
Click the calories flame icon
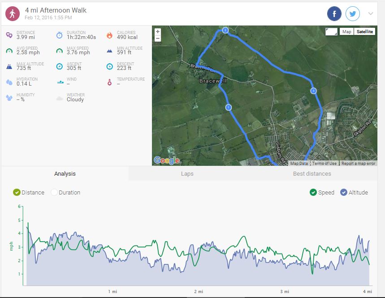click(109, 35)
